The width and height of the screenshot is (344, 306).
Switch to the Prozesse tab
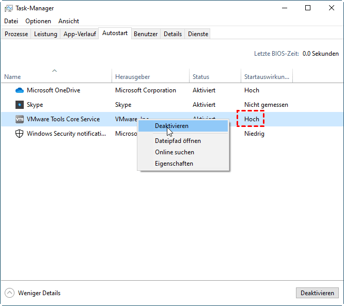[x=16, y=34]
